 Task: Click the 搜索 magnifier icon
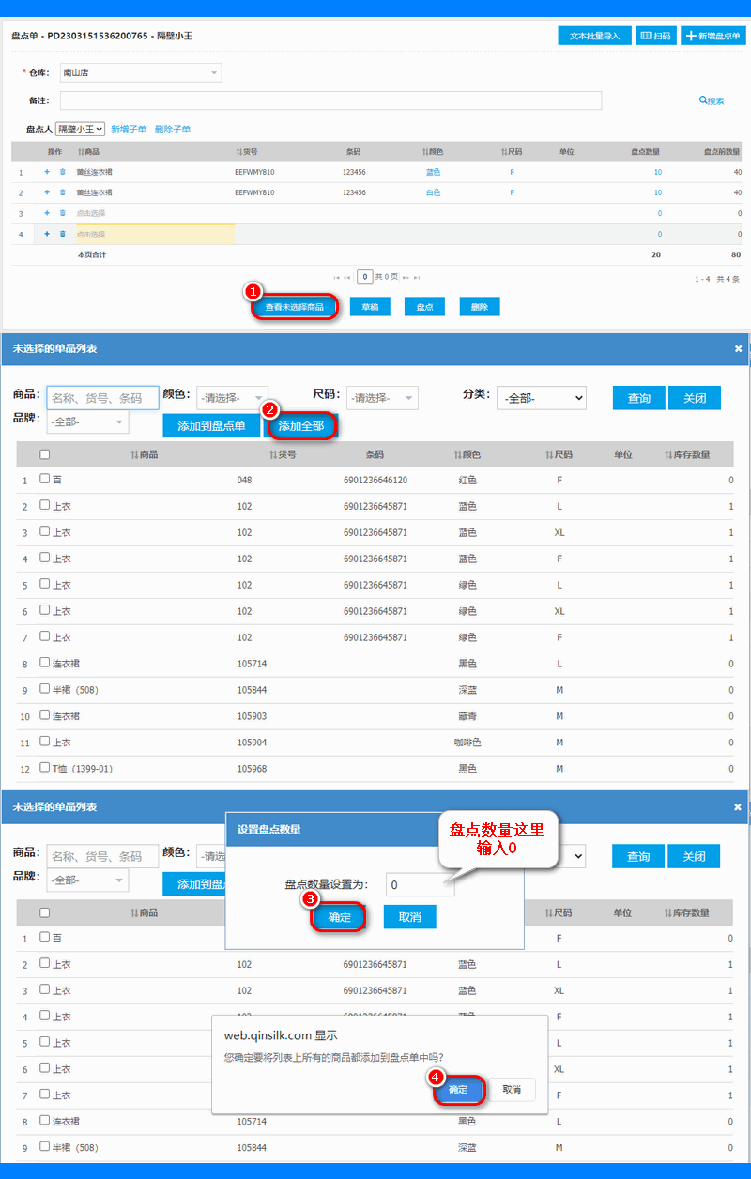[703, 100]
